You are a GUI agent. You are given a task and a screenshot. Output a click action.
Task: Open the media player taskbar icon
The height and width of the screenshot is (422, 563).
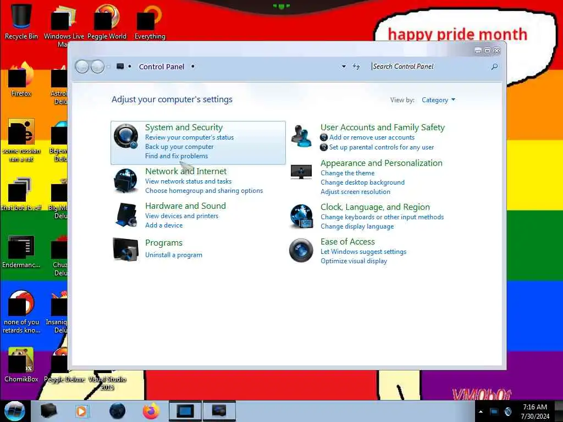(81, 411)
